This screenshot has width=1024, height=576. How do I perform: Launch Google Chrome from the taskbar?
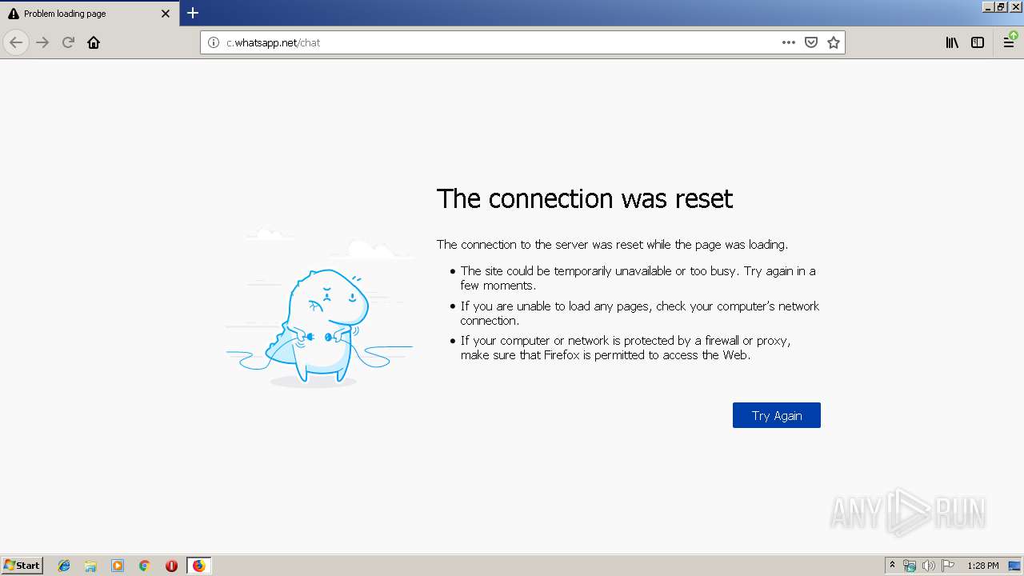pos(144,566)
